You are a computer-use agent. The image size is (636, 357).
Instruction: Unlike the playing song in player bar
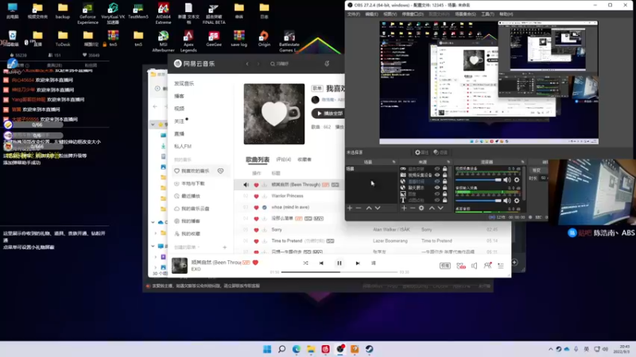[x=255, y=263]
